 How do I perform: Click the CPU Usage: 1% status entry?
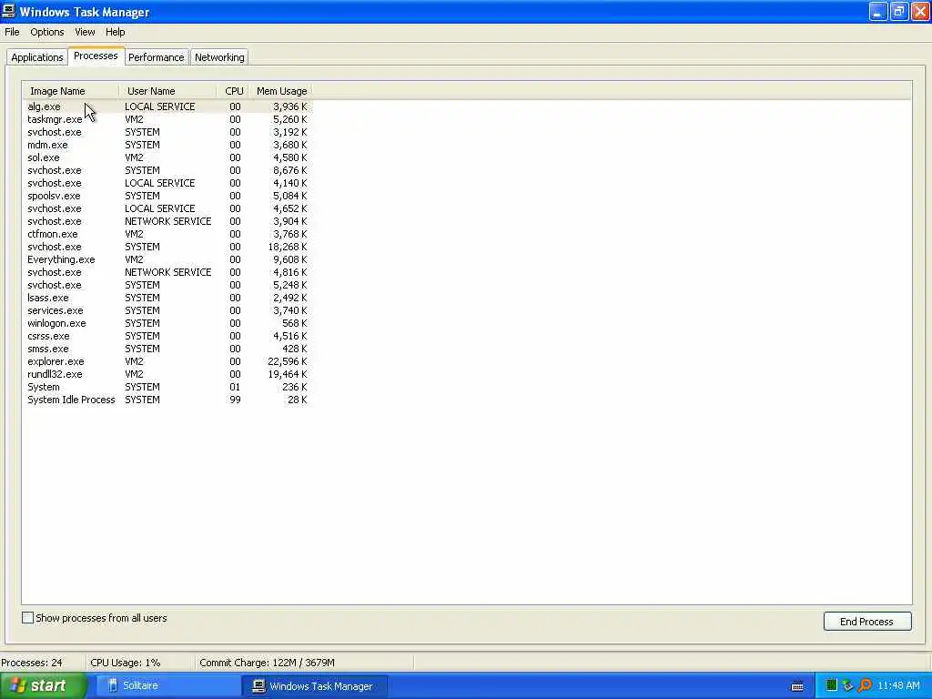[126, 663]
